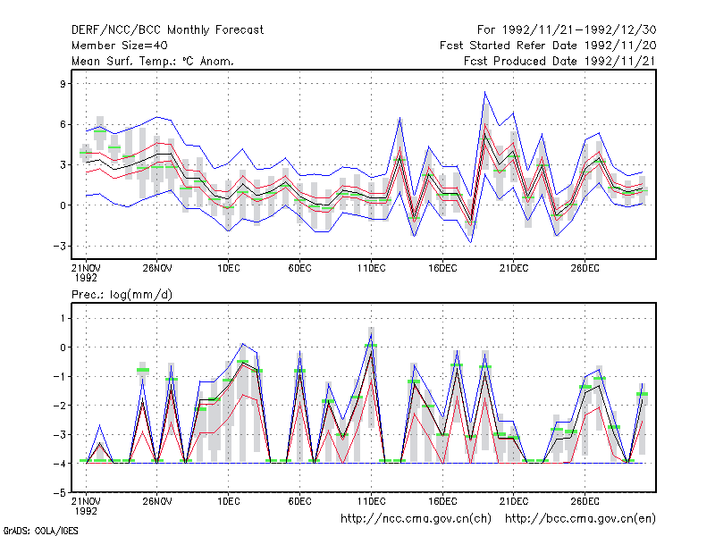Click the ncc.cma.gov.cn(ch) link
Screen dimensions: 715x536
[x=416, y=519]
